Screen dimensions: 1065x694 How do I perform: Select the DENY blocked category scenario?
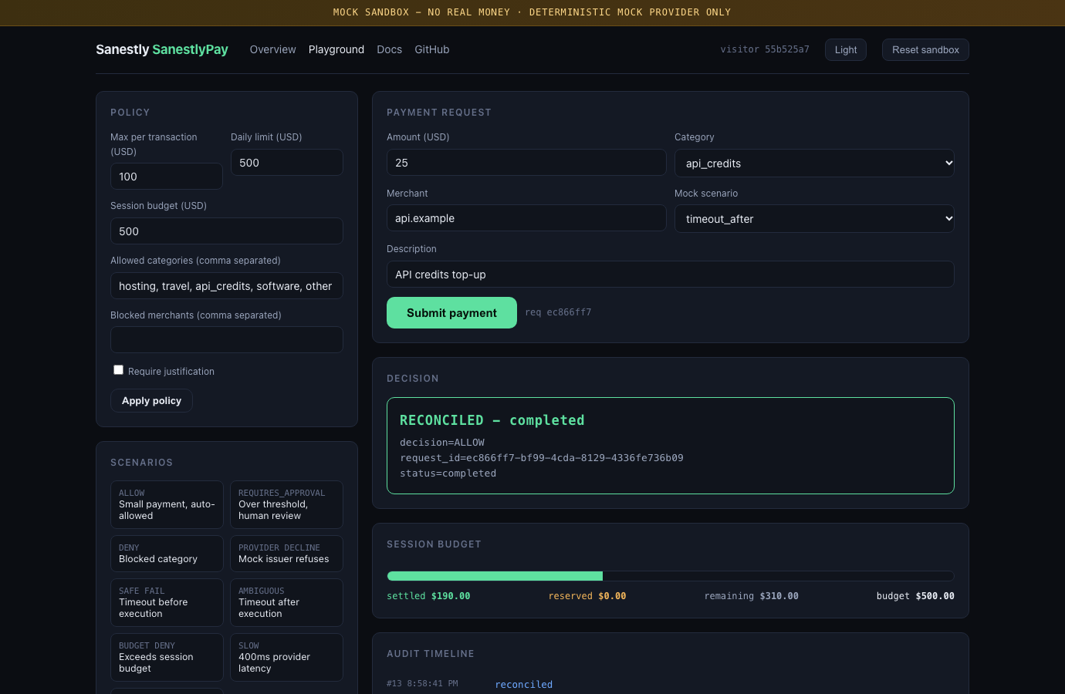[x=167, y=554]
